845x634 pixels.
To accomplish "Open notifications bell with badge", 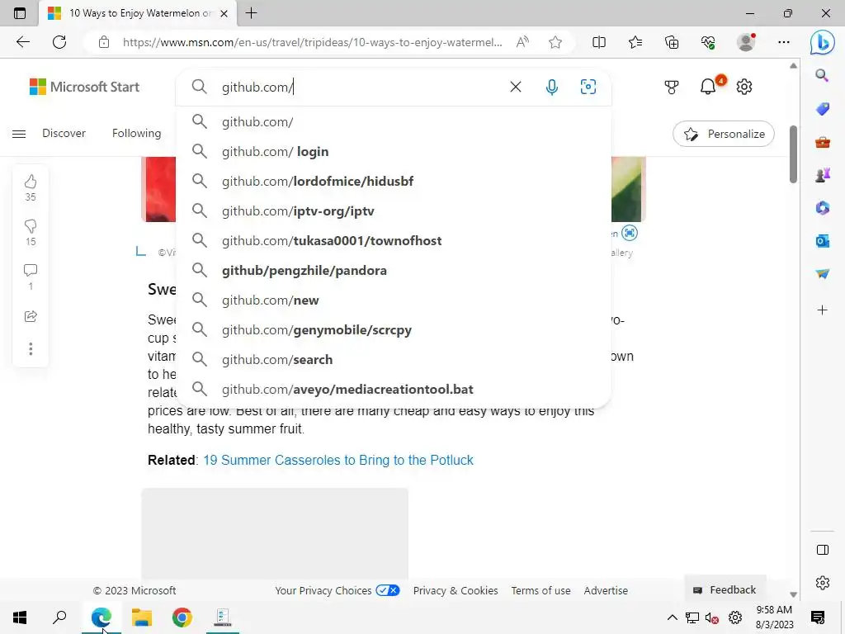I will point(710,85).
